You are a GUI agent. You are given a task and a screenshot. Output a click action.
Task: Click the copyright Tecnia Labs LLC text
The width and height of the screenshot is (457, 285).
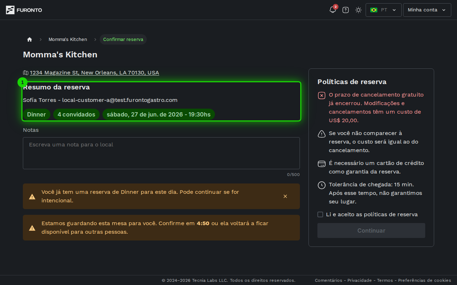tap(228, 280)
